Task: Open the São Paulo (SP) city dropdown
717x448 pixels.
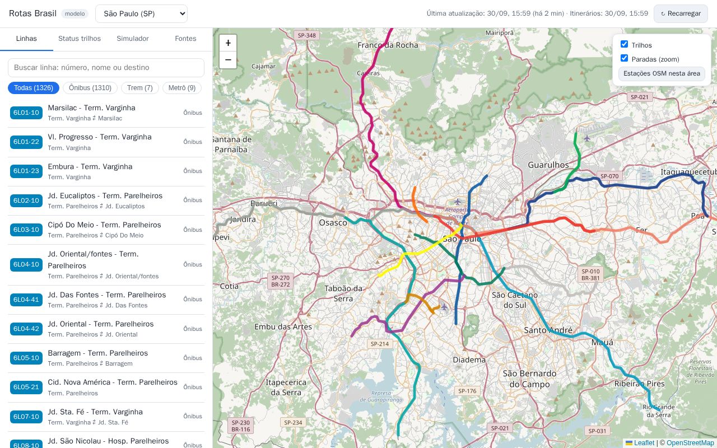Action: [x=141, y=13]
